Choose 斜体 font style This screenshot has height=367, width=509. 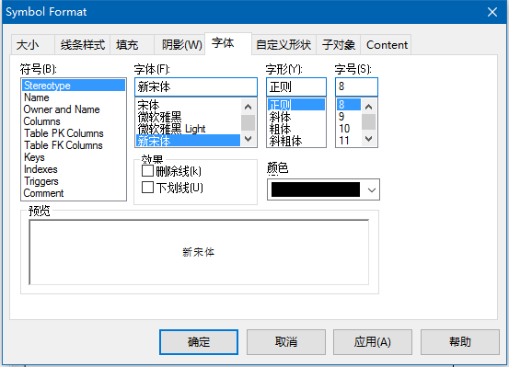tap(280, 117)
